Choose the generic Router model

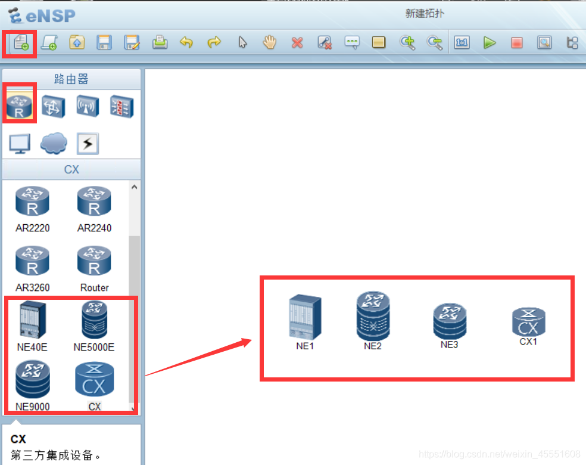click(x=94, y=269)
